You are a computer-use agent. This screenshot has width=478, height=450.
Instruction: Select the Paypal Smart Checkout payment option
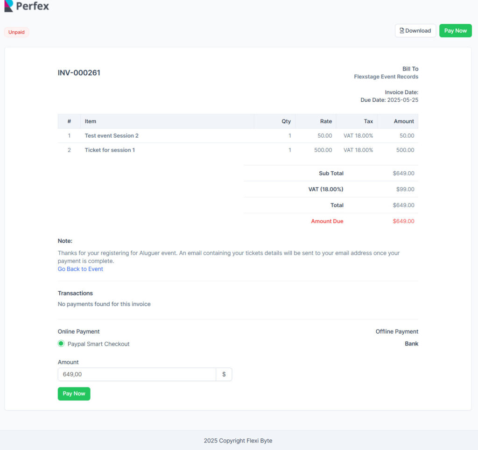61,343
